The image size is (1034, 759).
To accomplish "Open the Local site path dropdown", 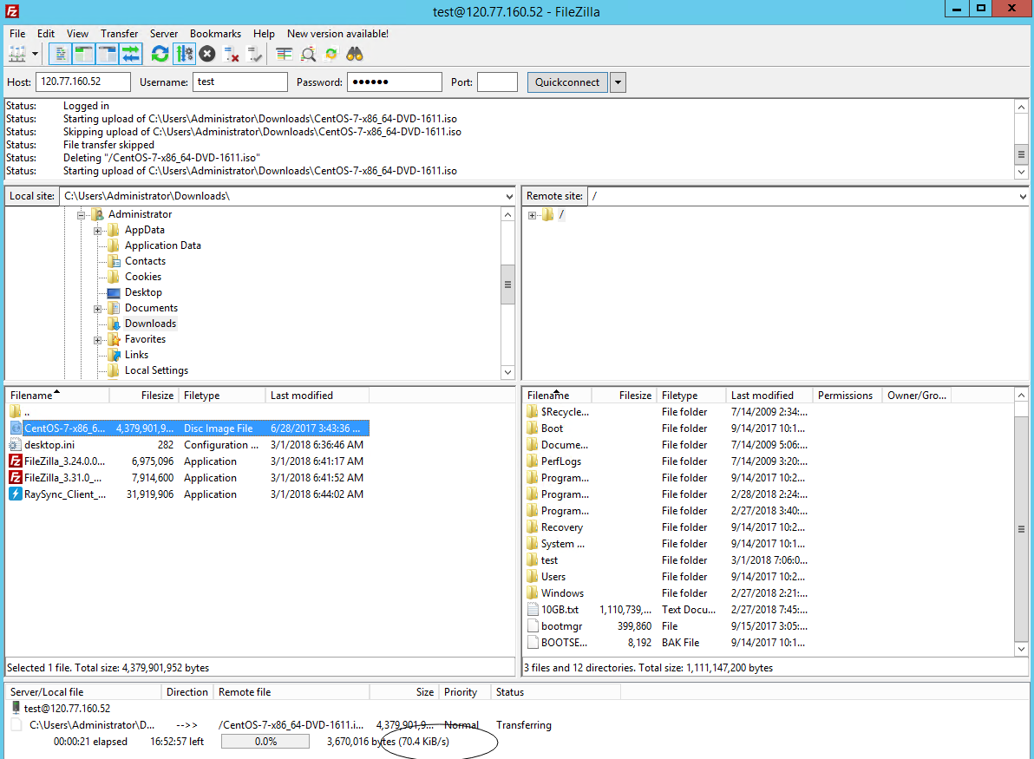I will point(509,197).
